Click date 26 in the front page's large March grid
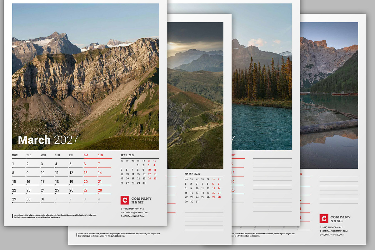Image resolution: width=375 pixels, height=250 pixels. point(72,190)
